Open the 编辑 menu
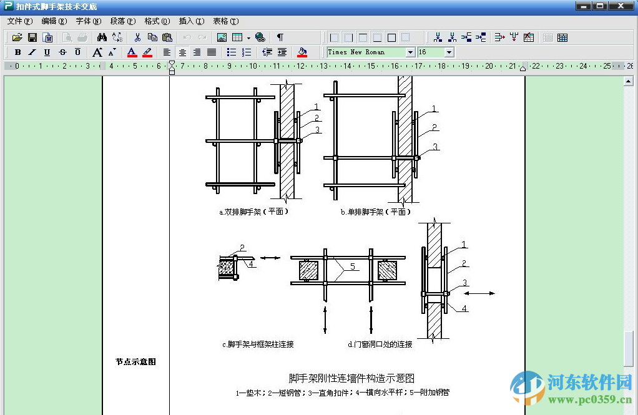638x415 pixels. click(x=54, y=21)
